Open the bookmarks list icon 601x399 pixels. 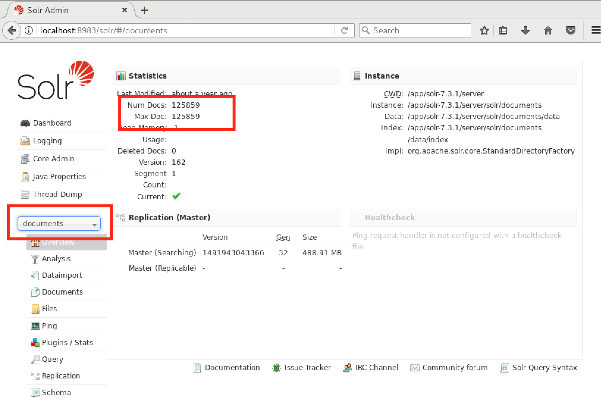coord(503,30)
